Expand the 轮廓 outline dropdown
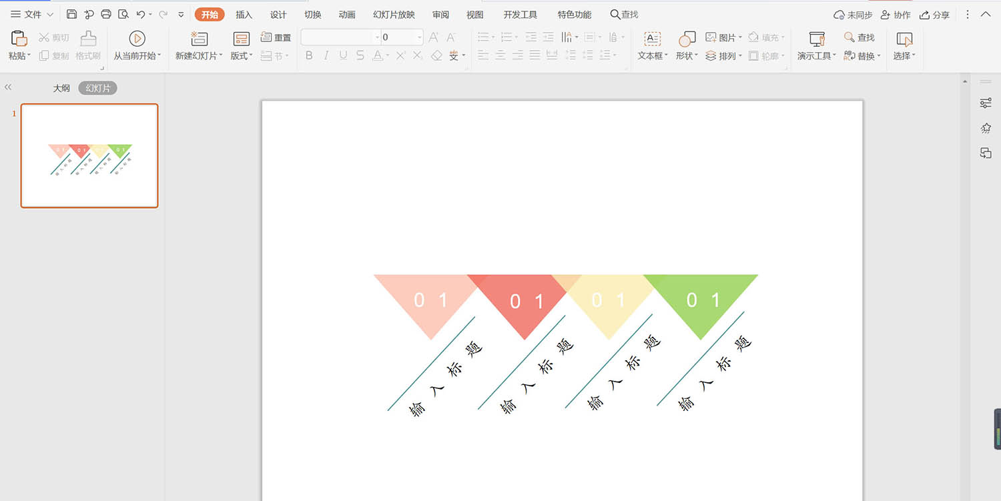 [783, 57]
